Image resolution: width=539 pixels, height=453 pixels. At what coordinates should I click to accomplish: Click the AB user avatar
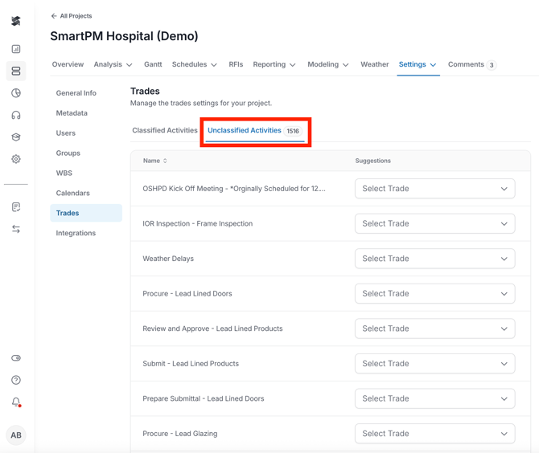point(16,435)
